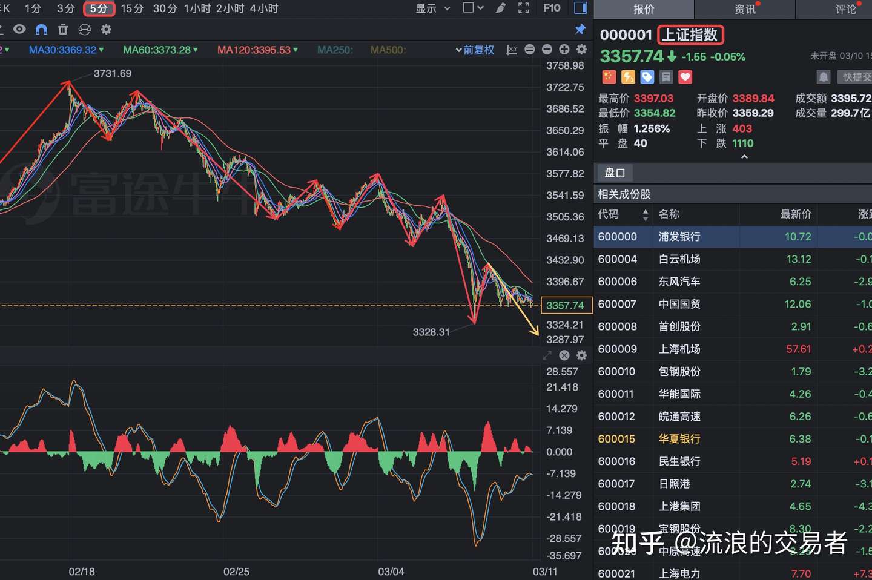The image size is (872, 580).
Task: Switch to the 1小时 timeframe
Action: [x=197, y=8]
